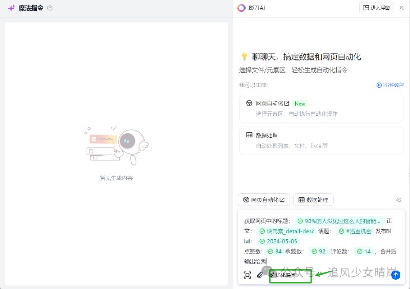Click the clear conversation broom icon

coord(399,200)
